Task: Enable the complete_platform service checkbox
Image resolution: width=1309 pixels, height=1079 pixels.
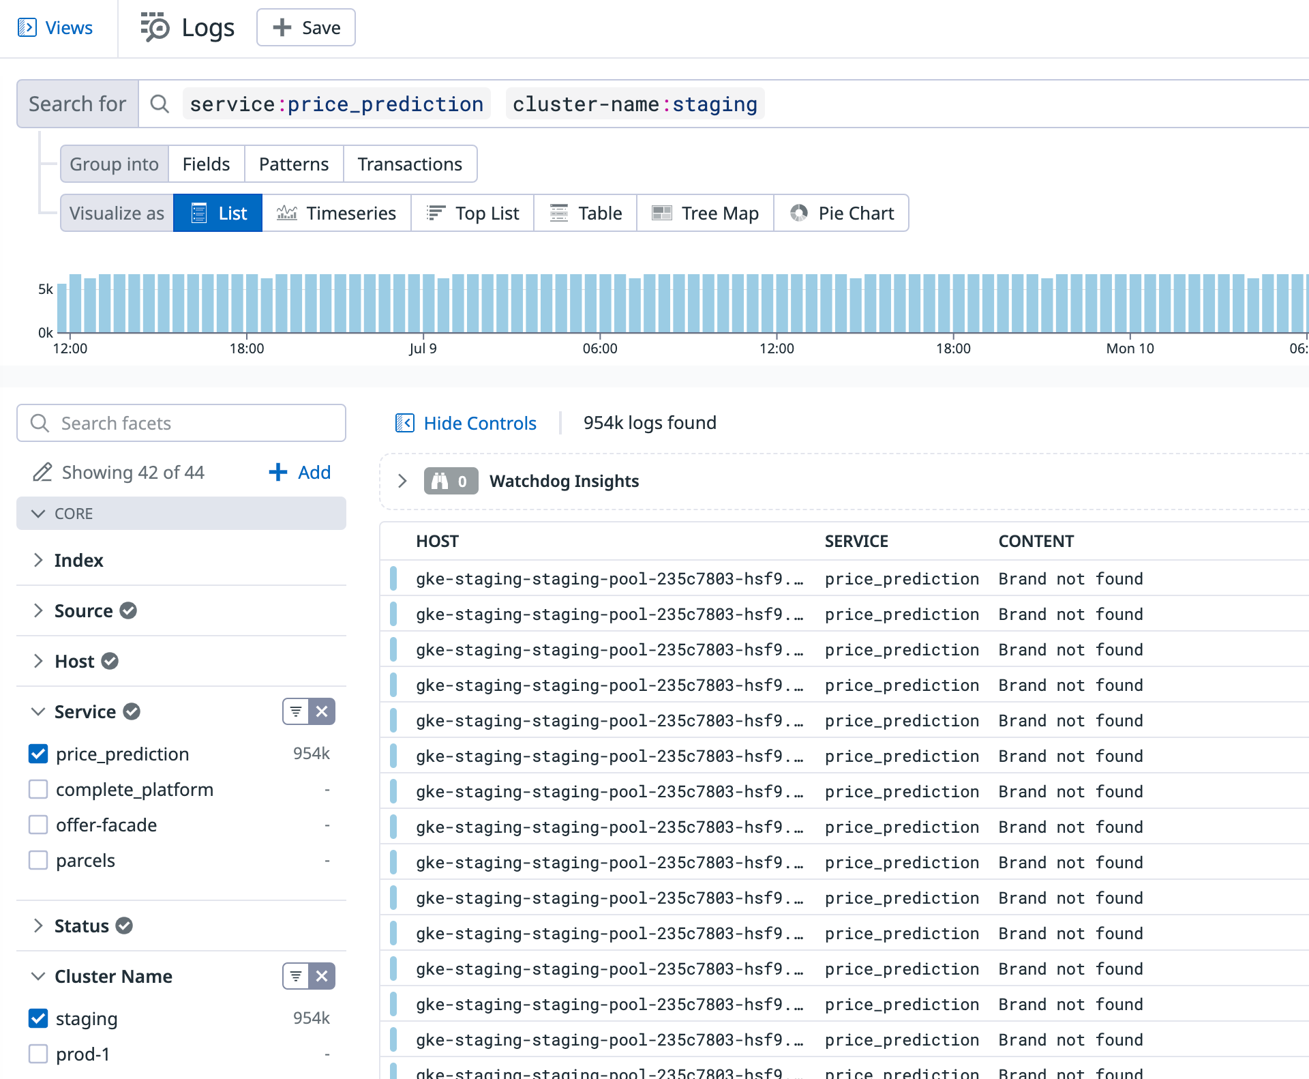Action: pyautogui.click(x=38, y=790)
